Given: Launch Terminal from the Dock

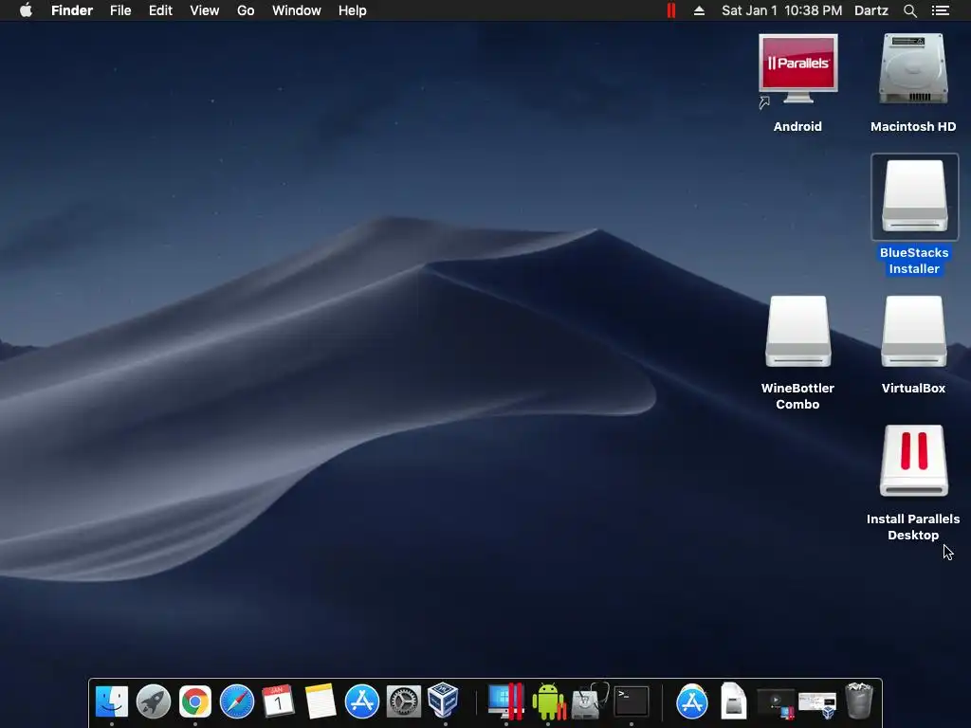Looking at the screenshot, I should coord(632,701).
